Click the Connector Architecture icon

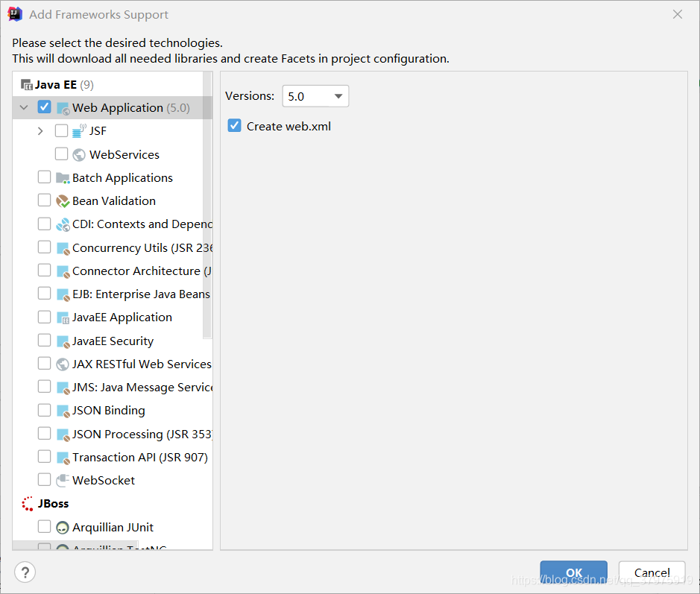pos(63,271)
